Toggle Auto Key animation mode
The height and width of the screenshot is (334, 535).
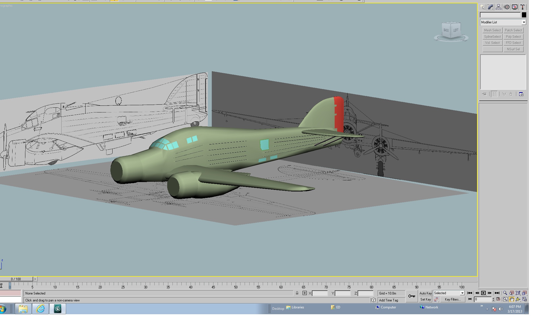click(425, 293)
